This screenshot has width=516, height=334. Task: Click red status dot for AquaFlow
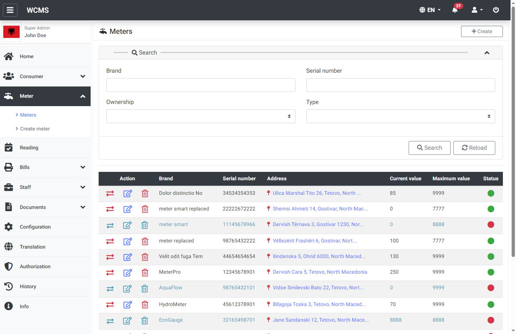click(x=491, y=288)
